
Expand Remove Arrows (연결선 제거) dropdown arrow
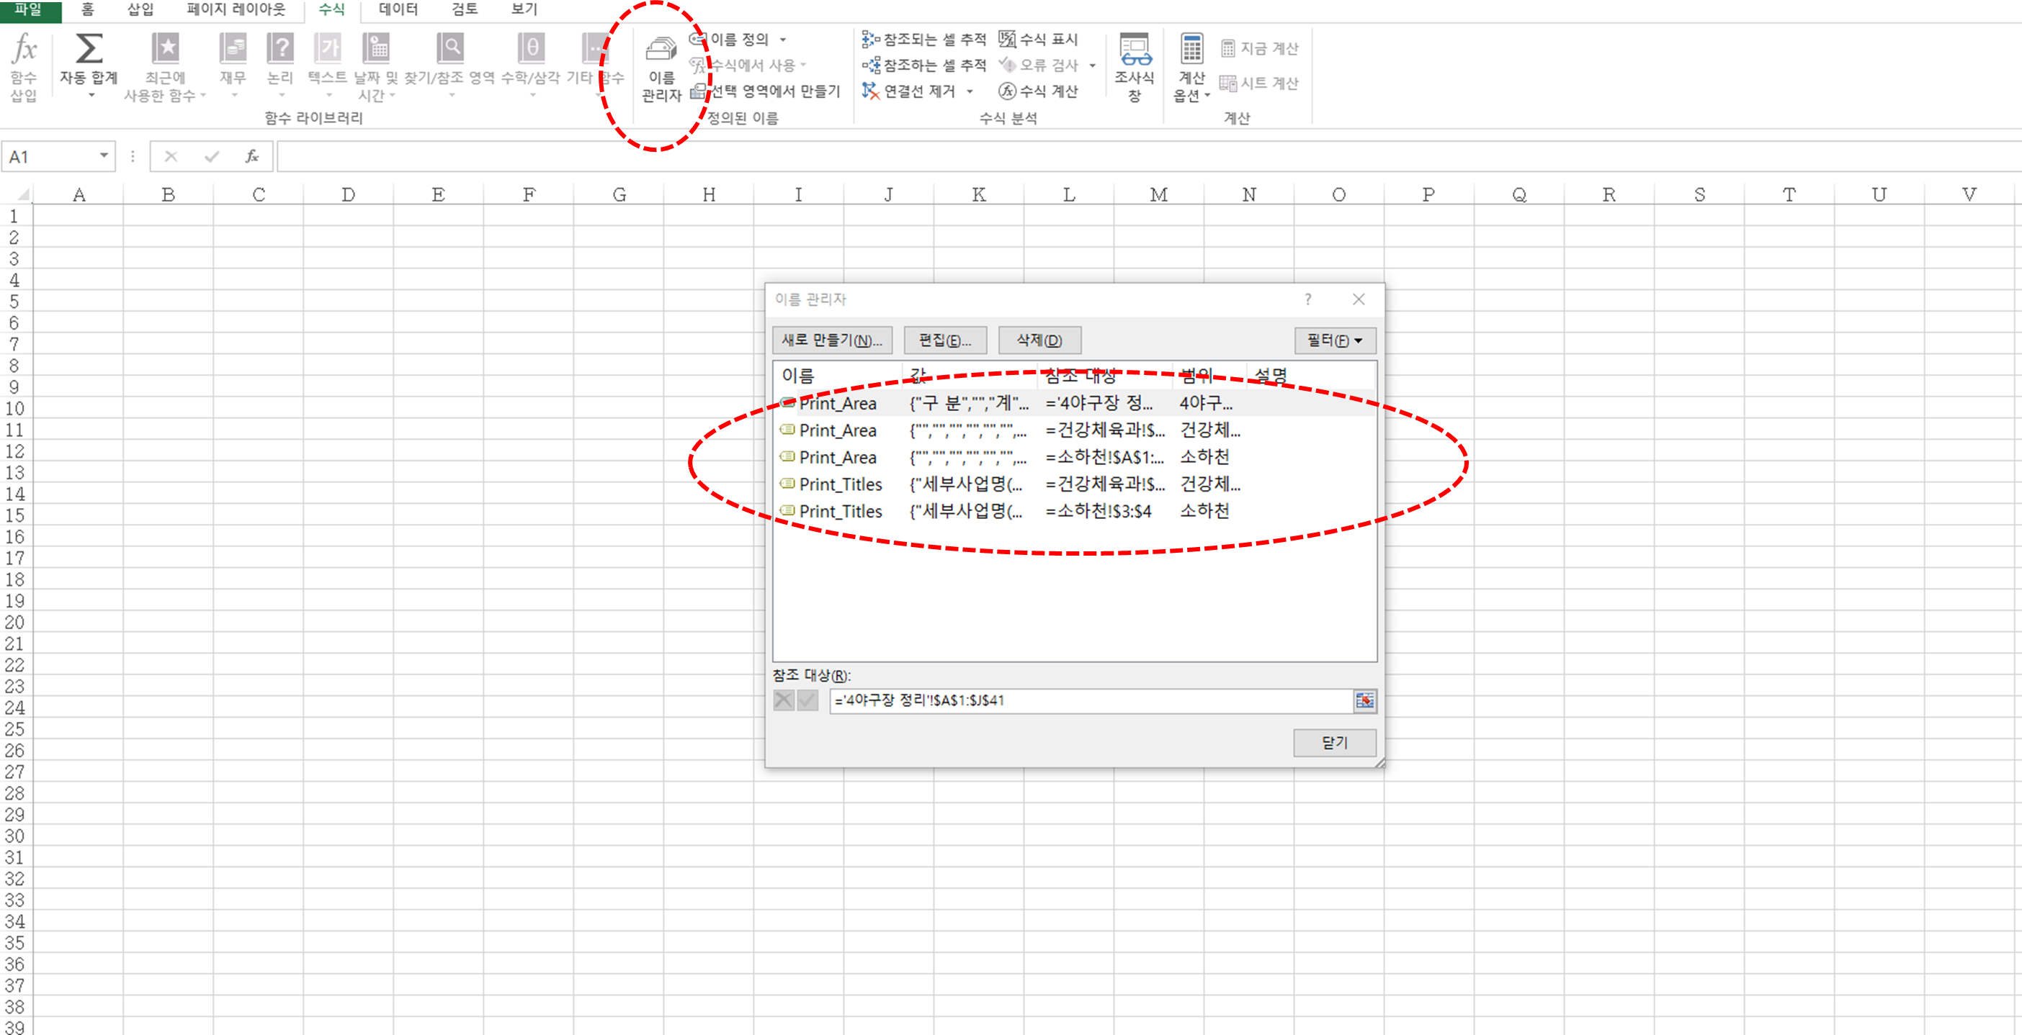click(x=970, y=91)
